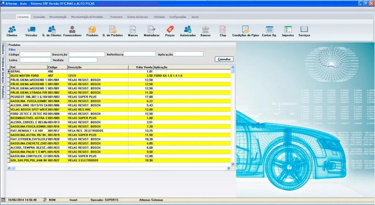Switch to the Consultas tab
The height and width of the screenshot is (205, 375).
pos(39,17)
